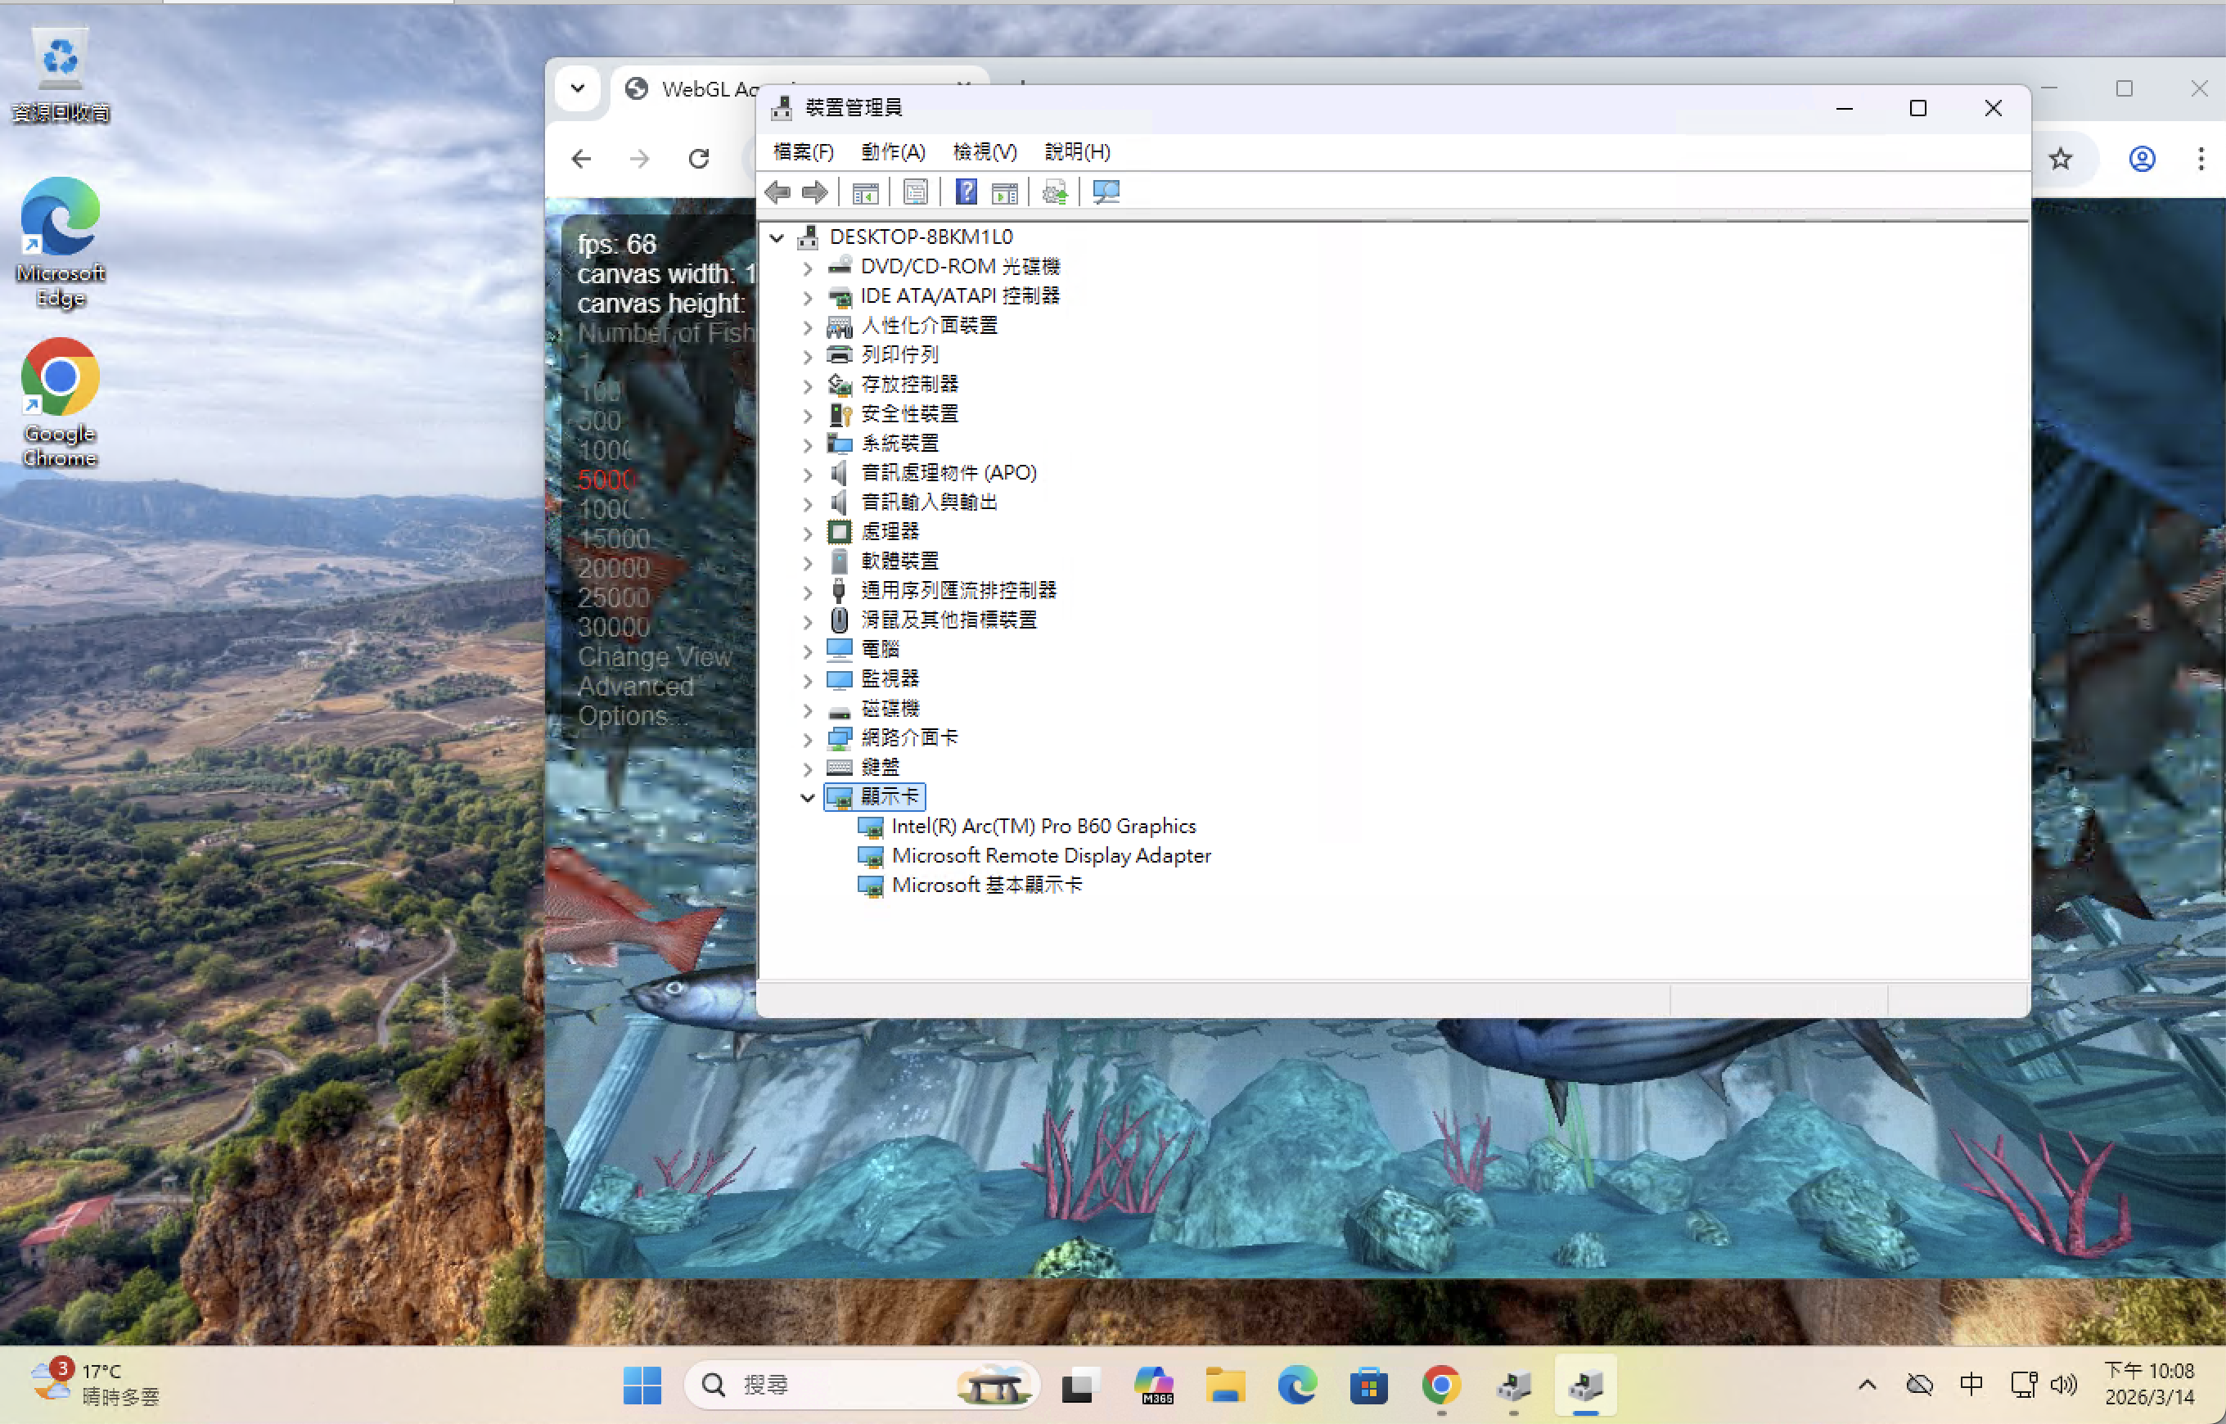The width and height of the screenshot is (2226, 1424).
Task: Expand the 處理器 processors category
Action: (807, 533)
